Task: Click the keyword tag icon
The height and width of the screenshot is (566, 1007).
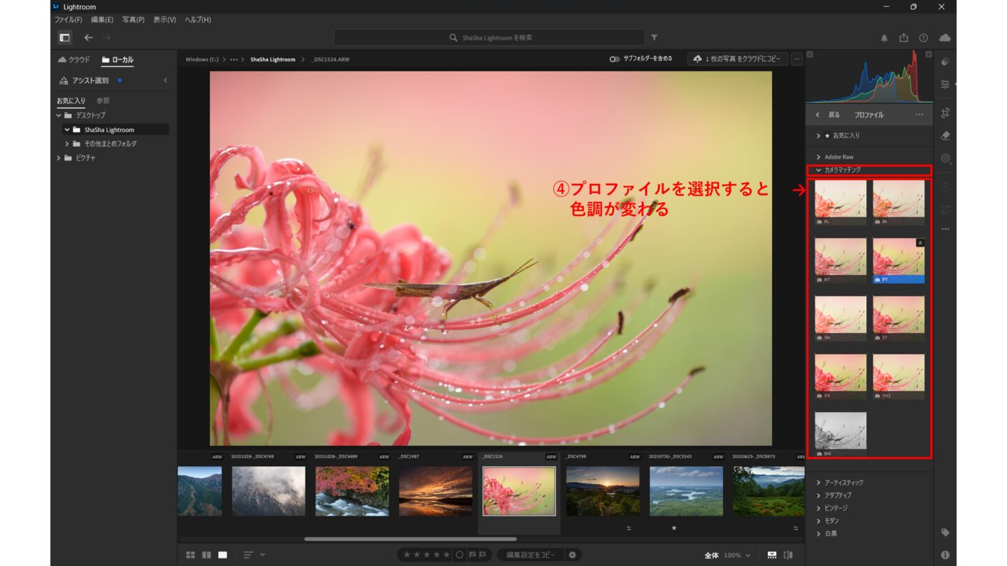Action: 945,532
